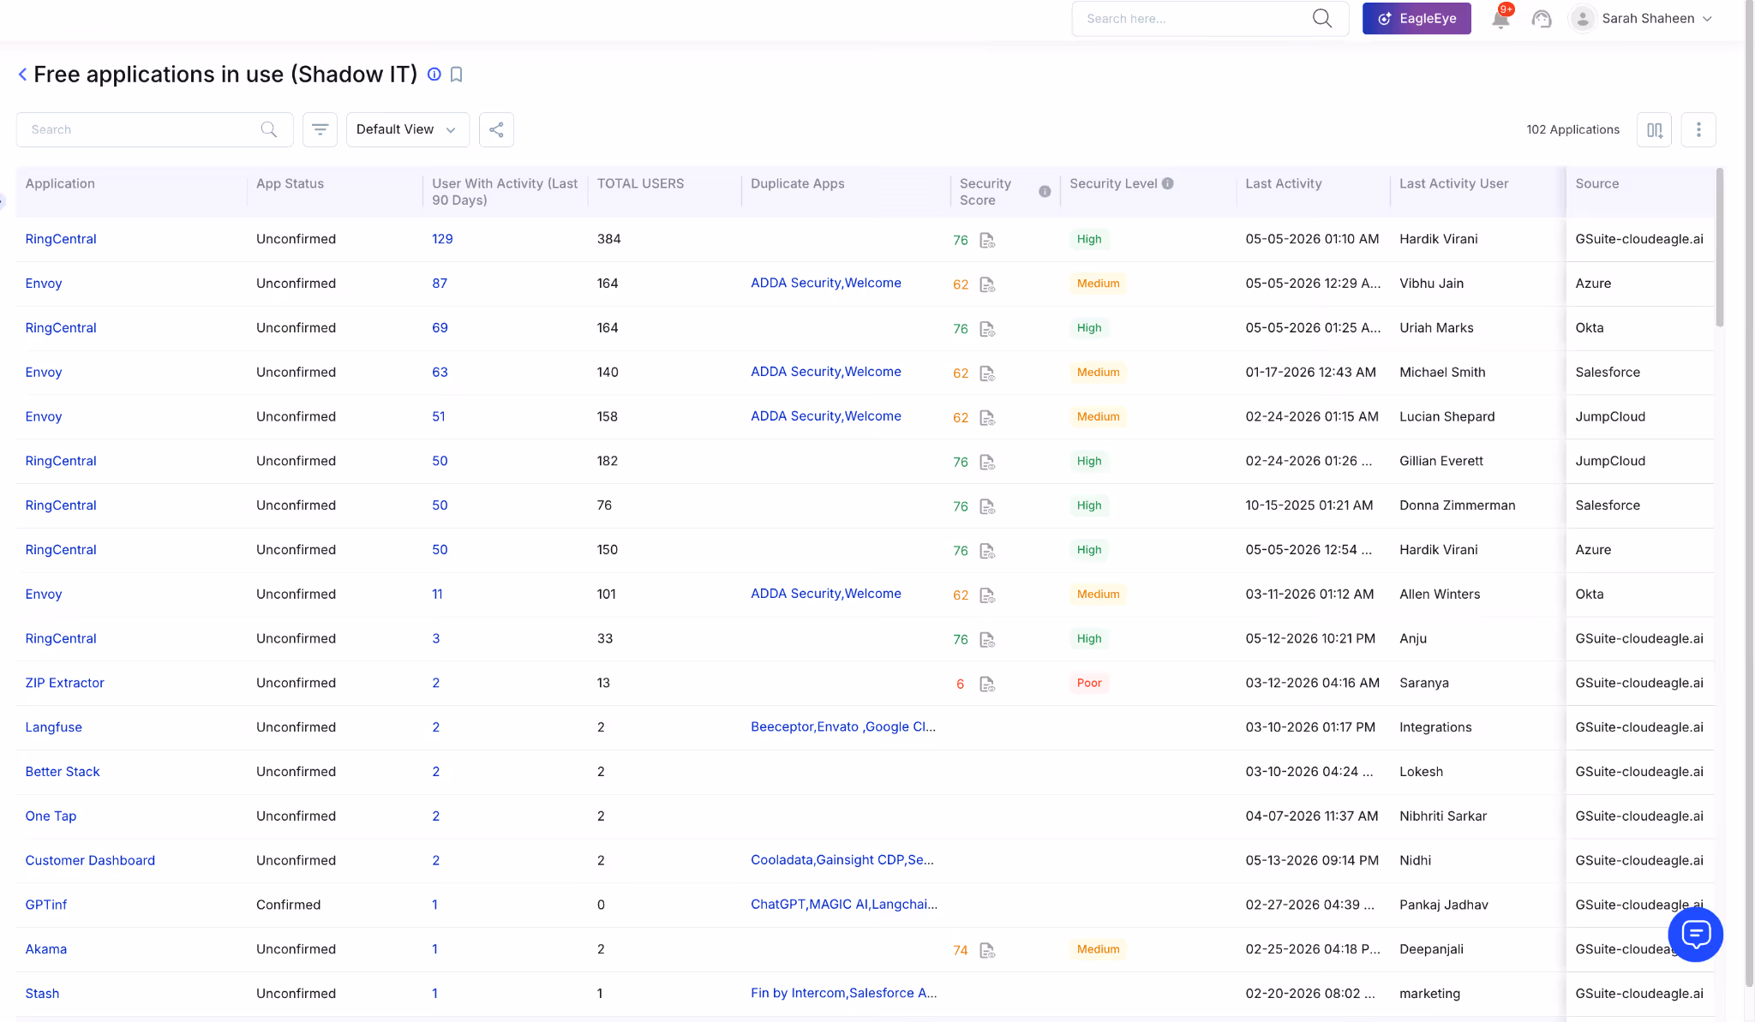The width and height of the screenshot is (1755, 1022).
Task: Open security report icon for Donna Zimmerman row
Action: click(x=987, y=506)
